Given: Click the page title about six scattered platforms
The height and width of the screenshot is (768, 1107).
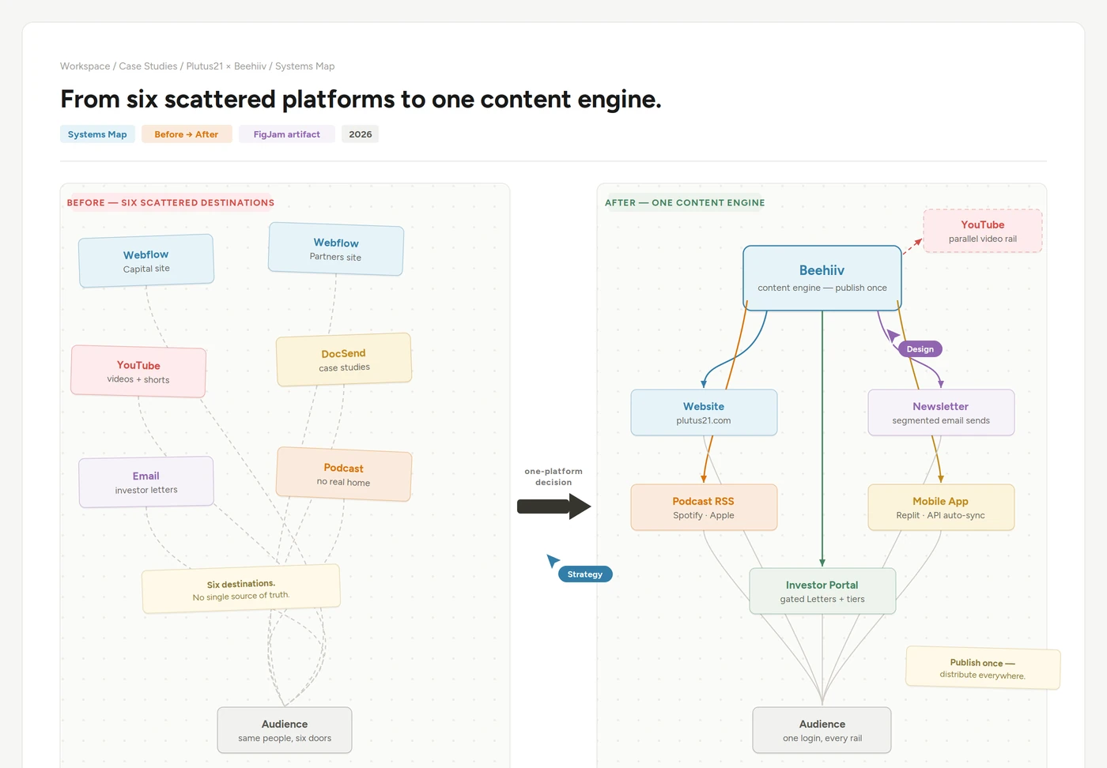Looking at the screenshot, I should point(361,100).
